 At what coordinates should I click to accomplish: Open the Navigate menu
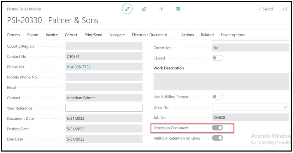coord(117,35)
